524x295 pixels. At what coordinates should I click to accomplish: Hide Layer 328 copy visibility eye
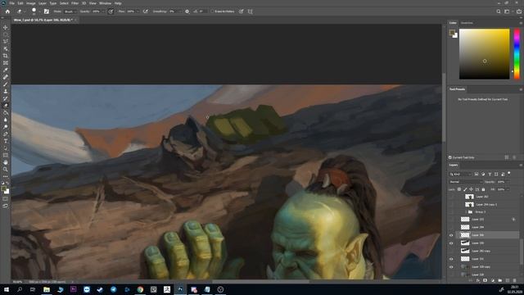(x=451, y=267)
